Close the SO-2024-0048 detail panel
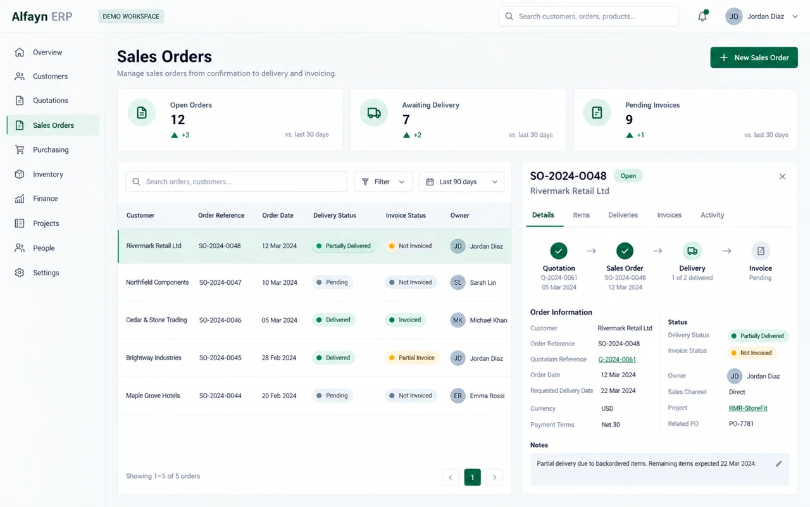 point(783,177)
